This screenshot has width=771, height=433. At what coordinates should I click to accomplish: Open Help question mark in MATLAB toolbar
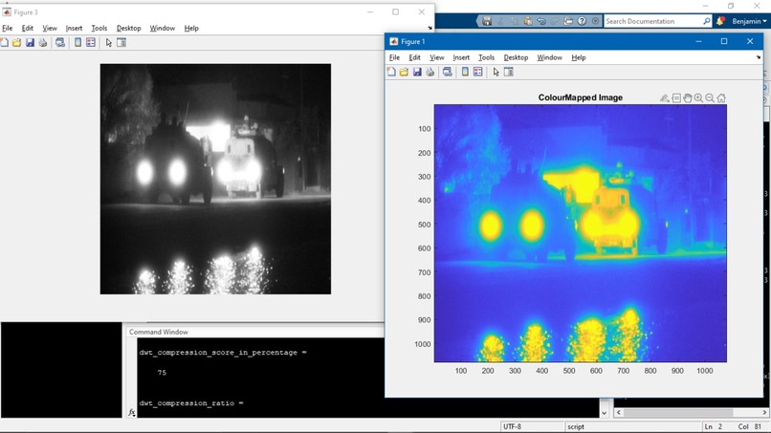(582, 21)
